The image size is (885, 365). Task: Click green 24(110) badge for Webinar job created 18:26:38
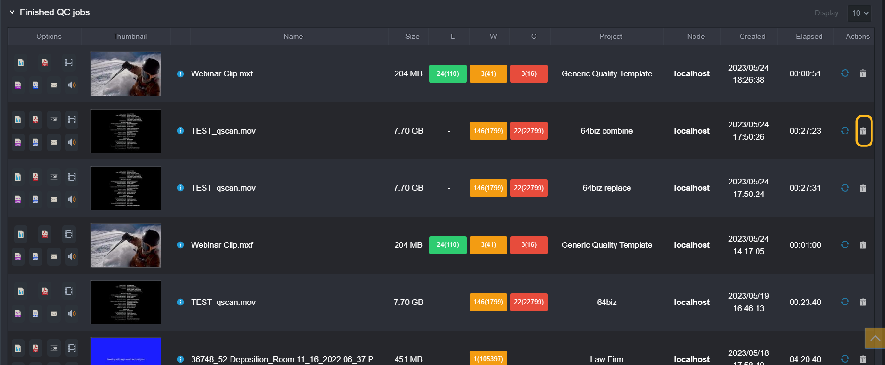pos(448,73)
